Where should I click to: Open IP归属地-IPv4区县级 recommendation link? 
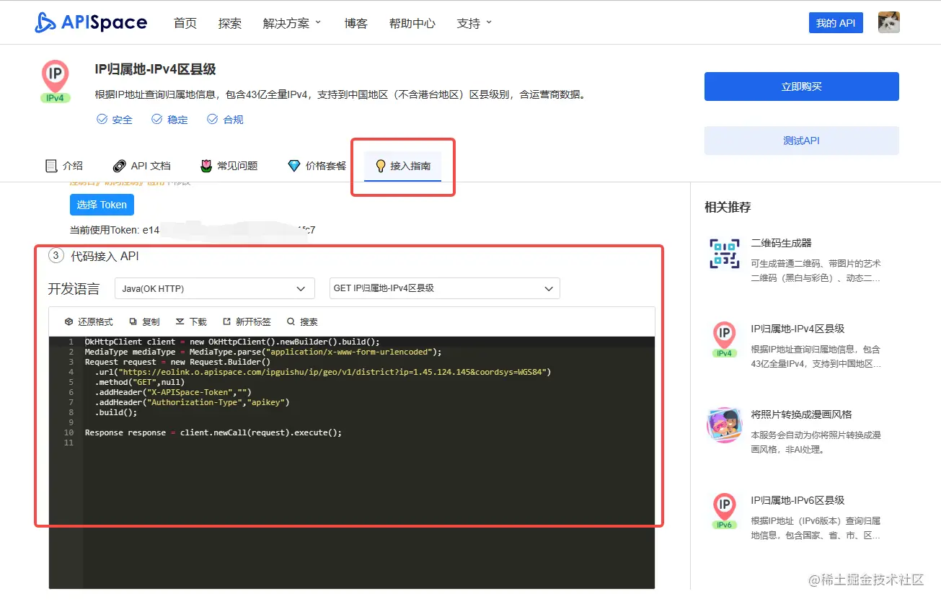pos(798,329)
